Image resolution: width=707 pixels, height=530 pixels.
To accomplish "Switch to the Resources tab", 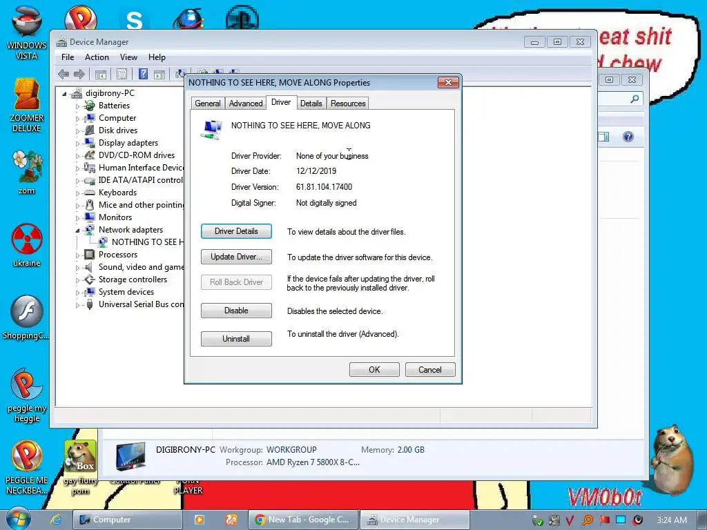I will 348,104.
